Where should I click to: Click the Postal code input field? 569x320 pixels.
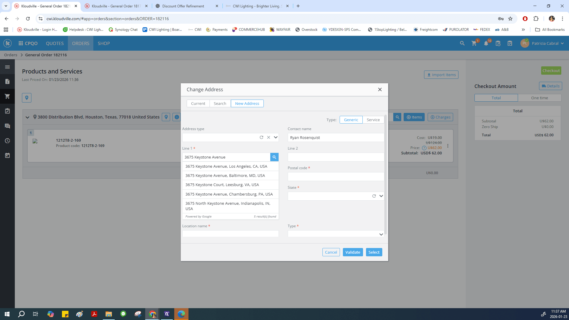[336, 177]
